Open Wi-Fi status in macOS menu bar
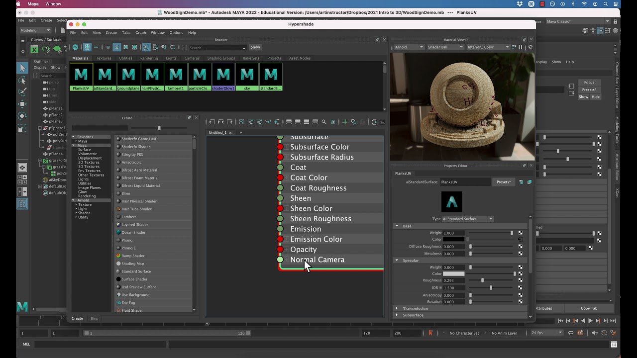 coord(584,4)
